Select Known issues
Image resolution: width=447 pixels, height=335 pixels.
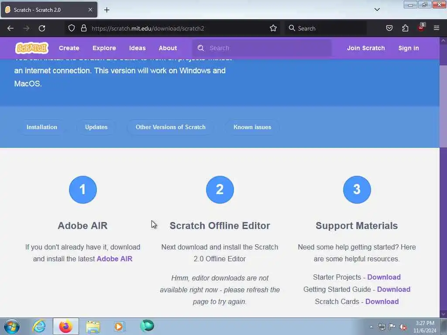(252, 127)
